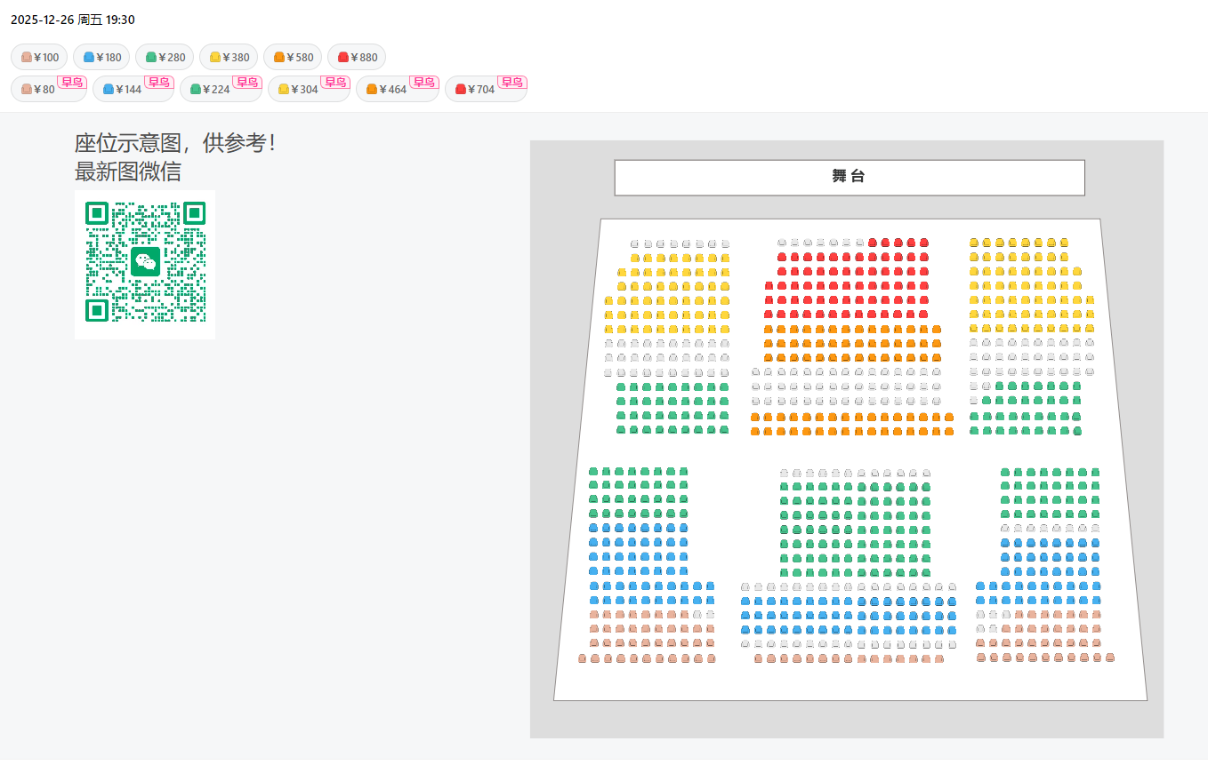Viewport: 1208px width, 765px height.
Task: Click the 舞台 stage label box
Action: pos(849,177)
